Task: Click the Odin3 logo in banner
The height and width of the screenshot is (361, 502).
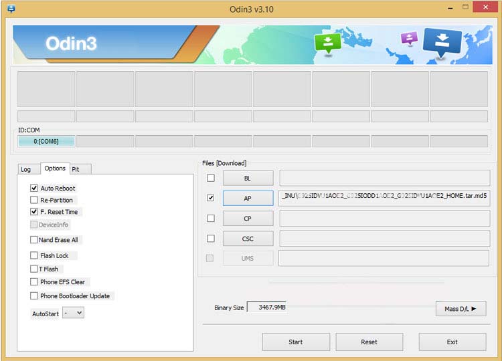Action: point(71,43)
